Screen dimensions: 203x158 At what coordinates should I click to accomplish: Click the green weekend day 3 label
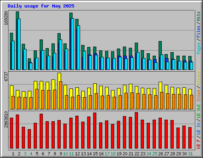point(25,154)
